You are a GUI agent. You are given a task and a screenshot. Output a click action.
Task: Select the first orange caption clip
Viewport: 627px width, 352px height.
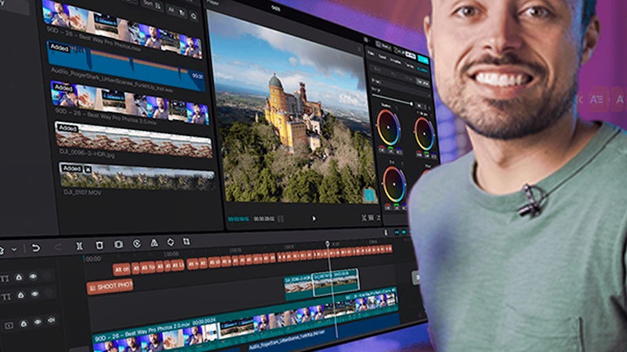[x=122, y=269]
